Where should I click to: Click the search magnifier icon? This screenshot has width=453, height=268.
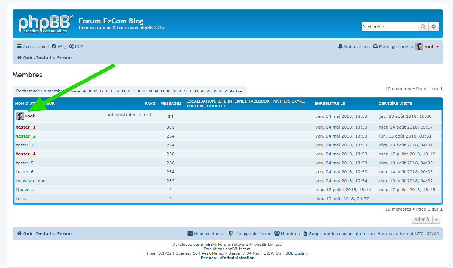click(x=423, y=26)
